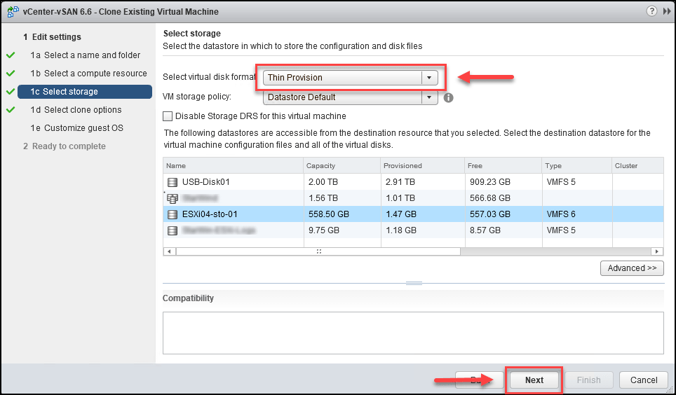
Task: Click the splitter handle above Compatibility
Action: tap(414, 284)
